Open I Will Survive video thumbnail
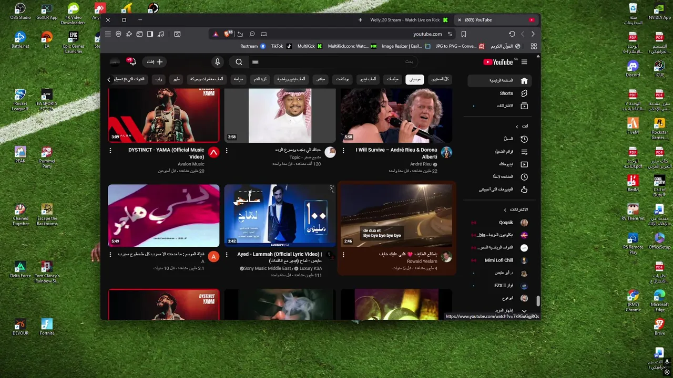This screenshot has height=378, width=673. tap(396, 115)
